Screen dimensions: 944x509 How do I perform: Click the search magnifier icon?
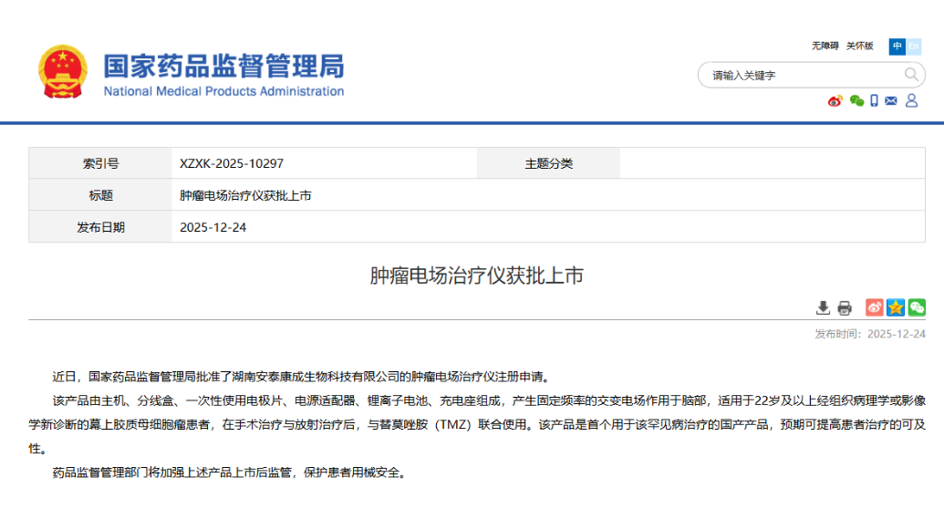[x=911, y=75]
